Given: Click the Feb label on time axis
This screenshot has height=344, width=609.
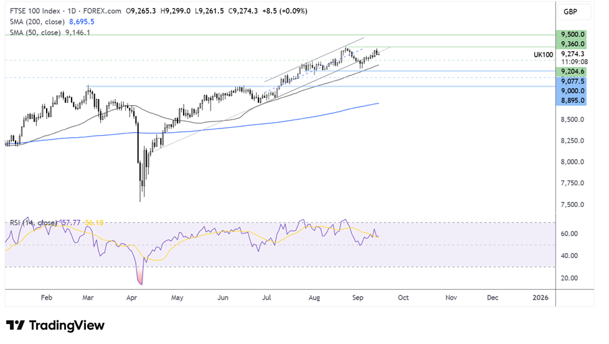Looking at the screenshot, I should pos(46,298).
